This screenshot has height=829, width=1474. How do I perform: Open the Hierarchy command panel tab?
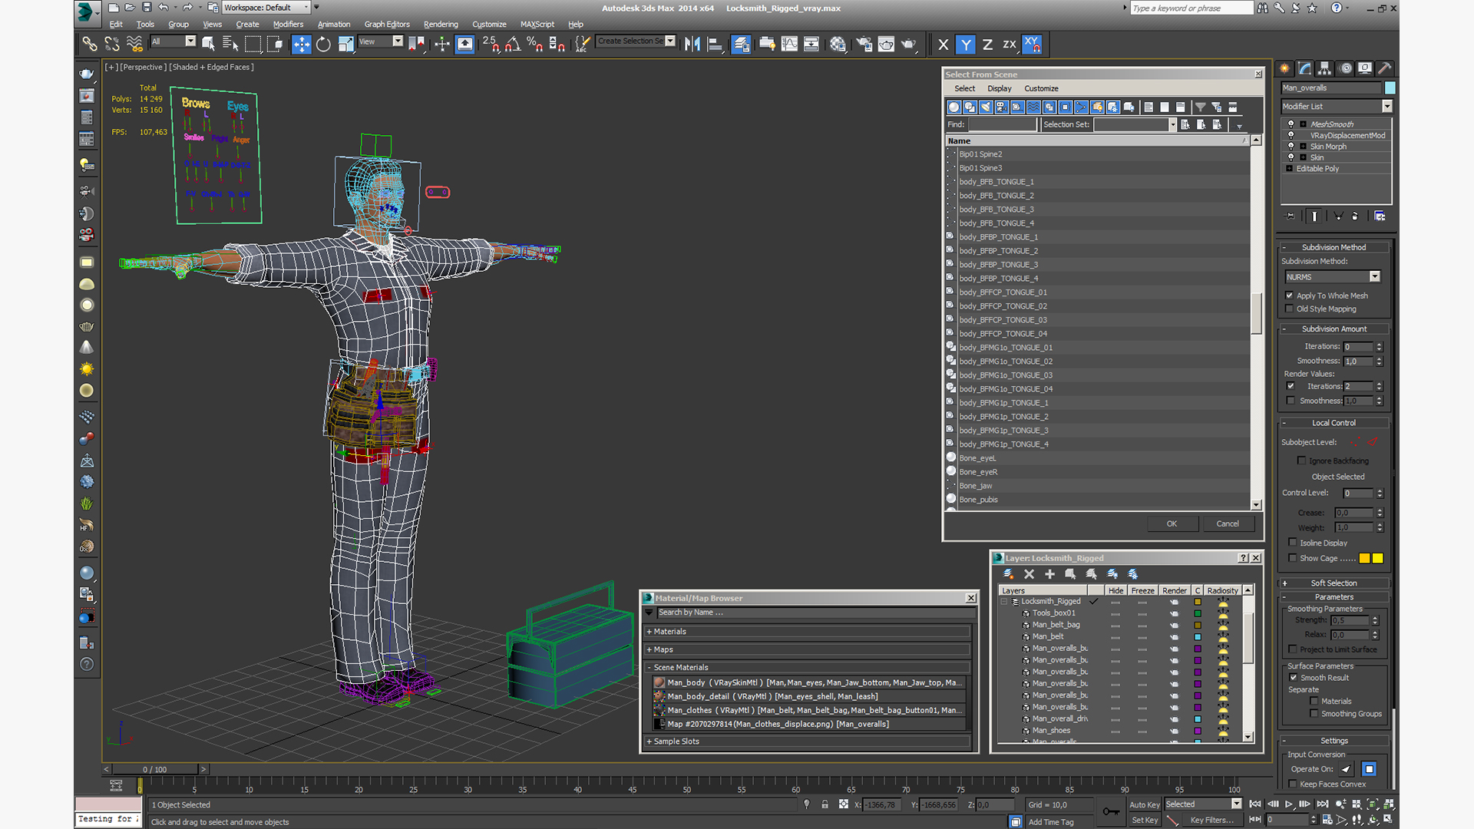tap(1324, 68)
